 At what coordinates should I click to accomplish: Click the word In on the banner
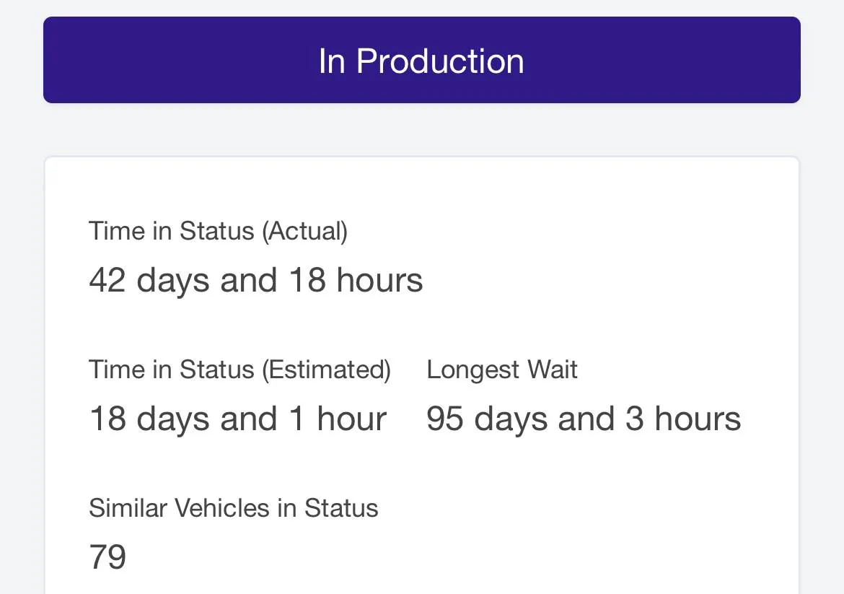(332, 61)
